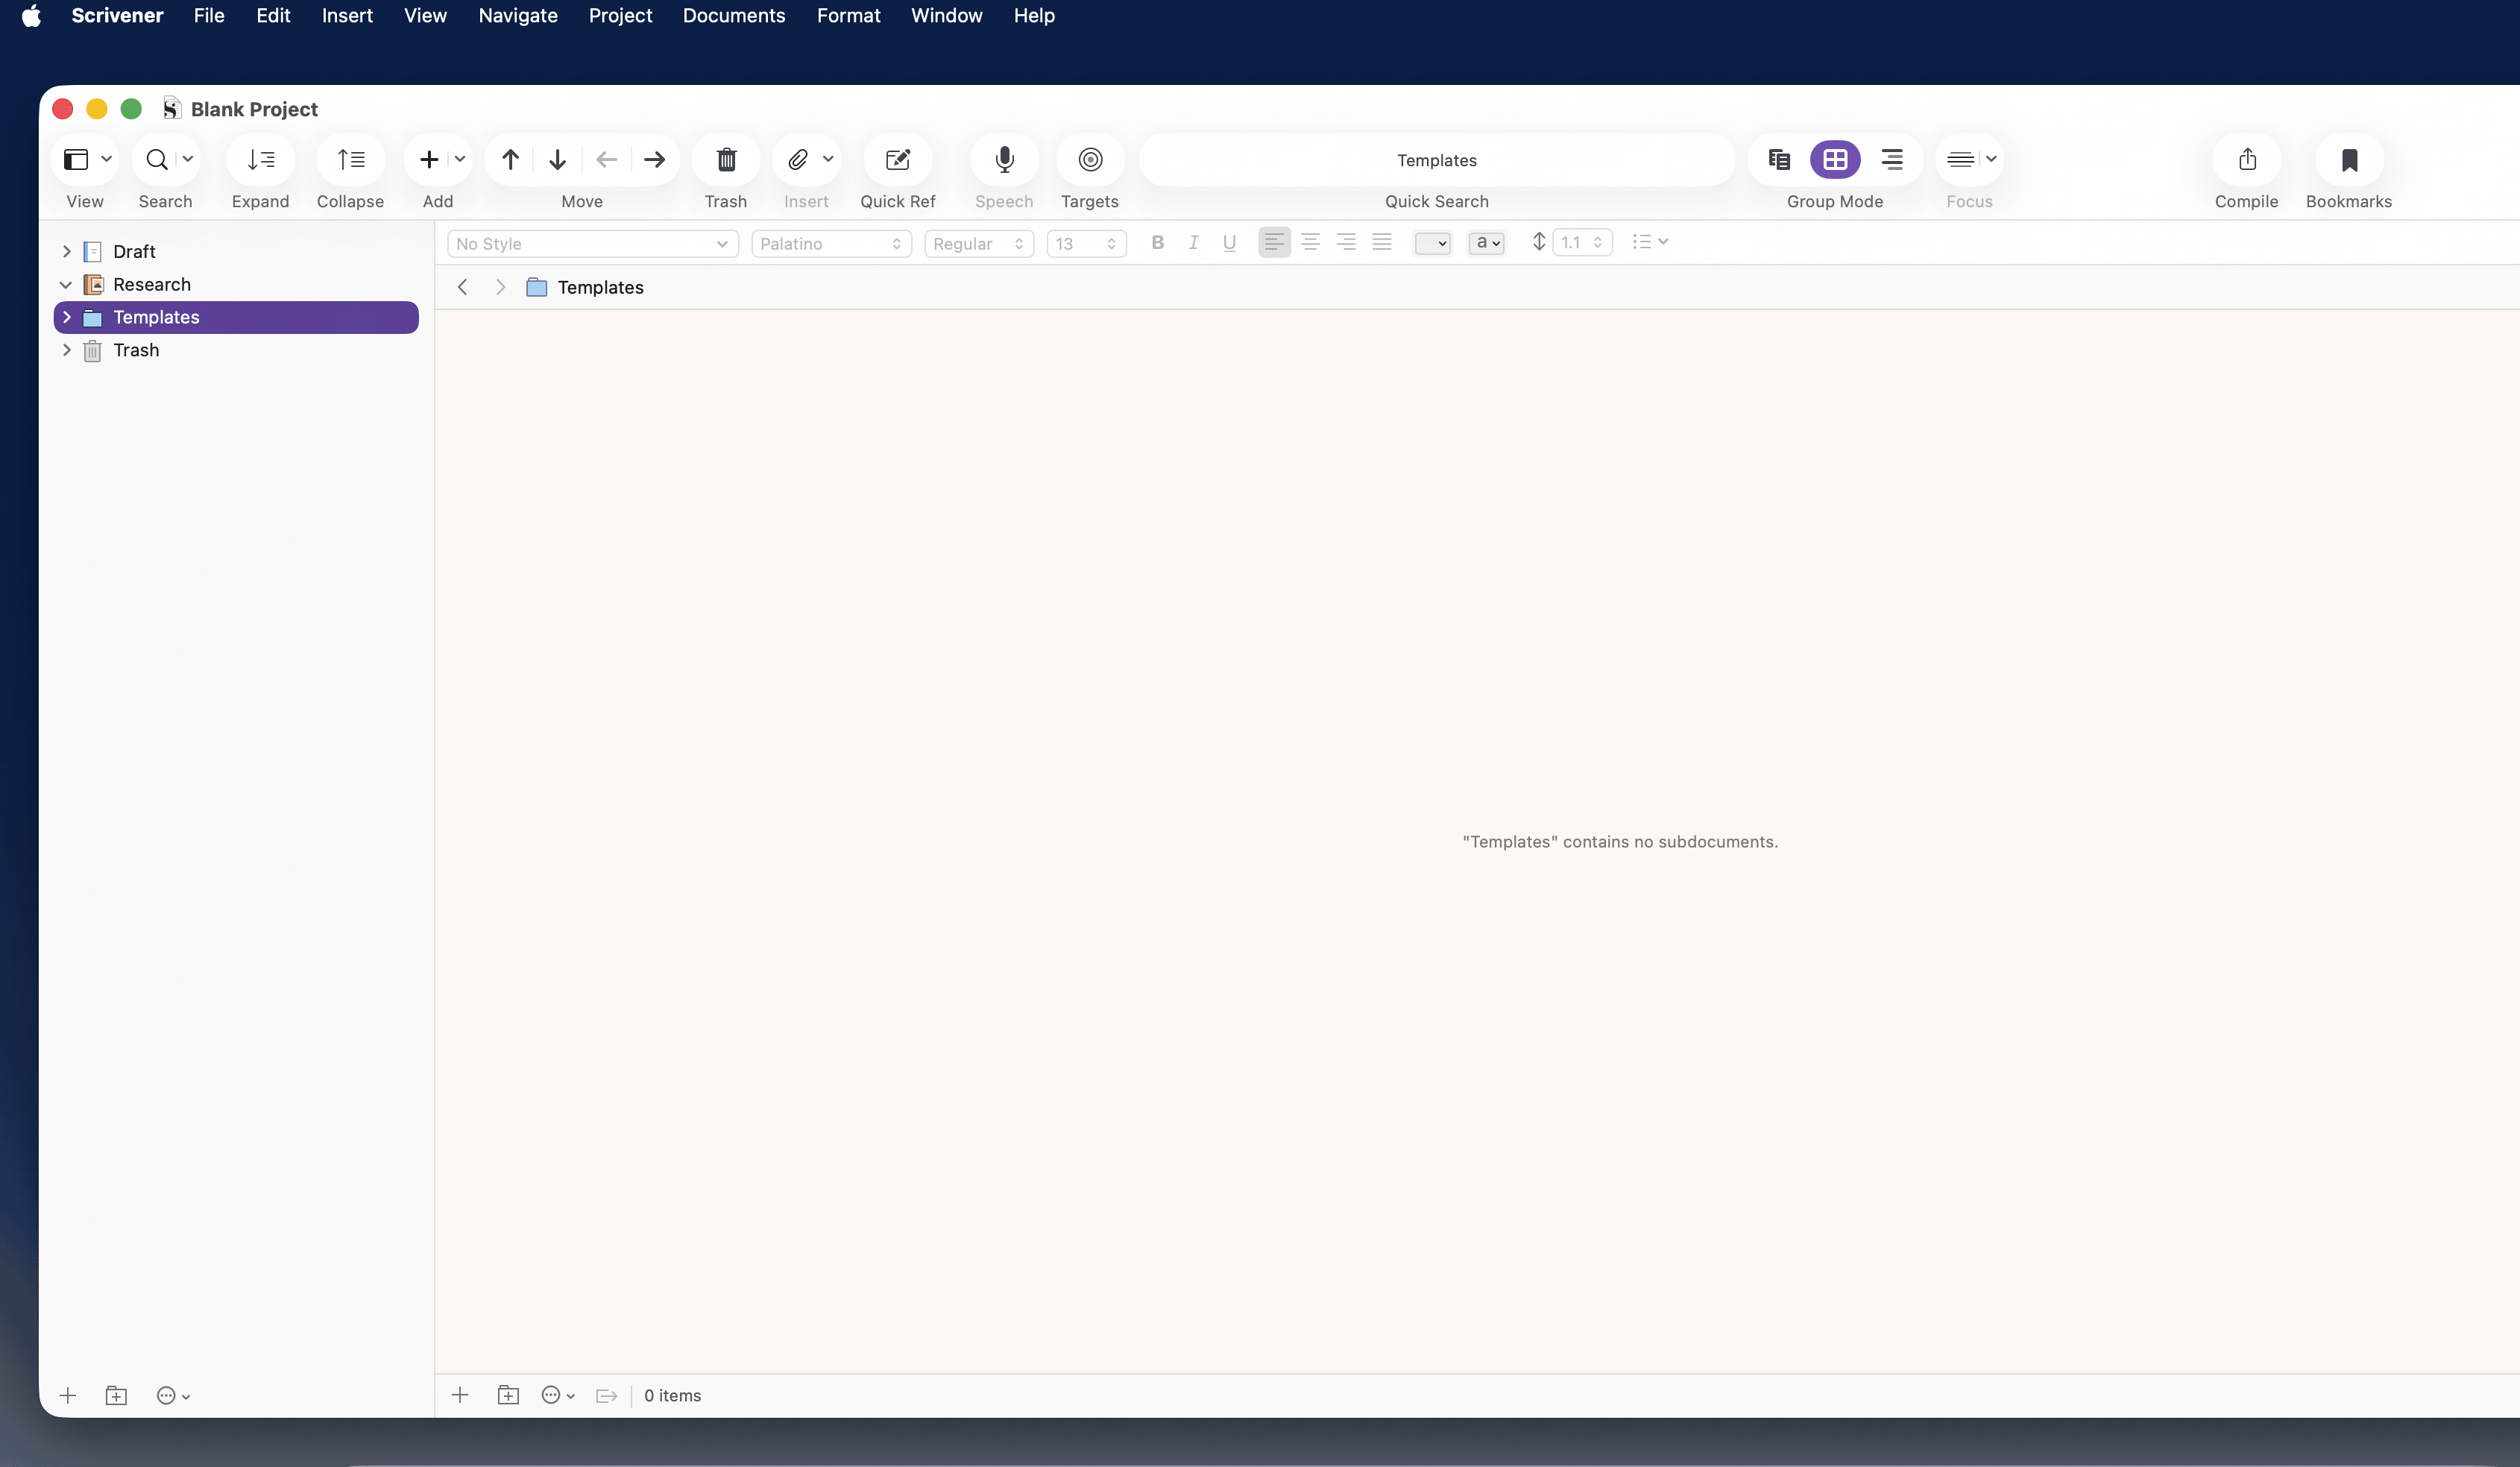Image resolution: width=2520 pixels, height=1467 pixels.
Task: Click the Trash bin toolbar icon
Action: [727, 159]
